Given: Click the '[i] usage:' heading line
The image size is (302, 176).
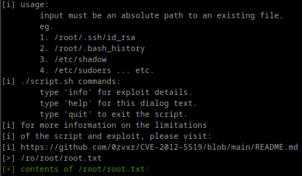Looking at the screenshot, I should tap(25, 5).
